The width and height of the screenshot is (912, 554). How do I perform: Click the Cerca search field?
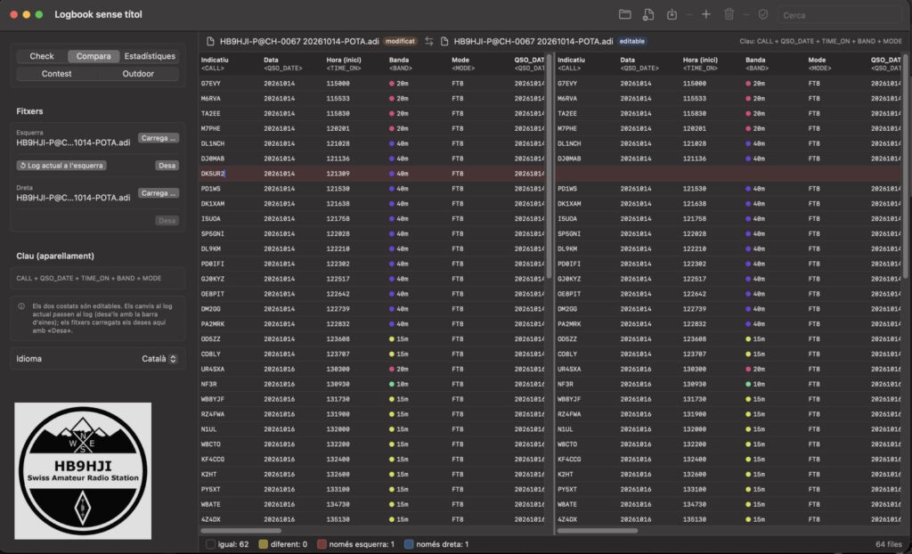[839, 15]
